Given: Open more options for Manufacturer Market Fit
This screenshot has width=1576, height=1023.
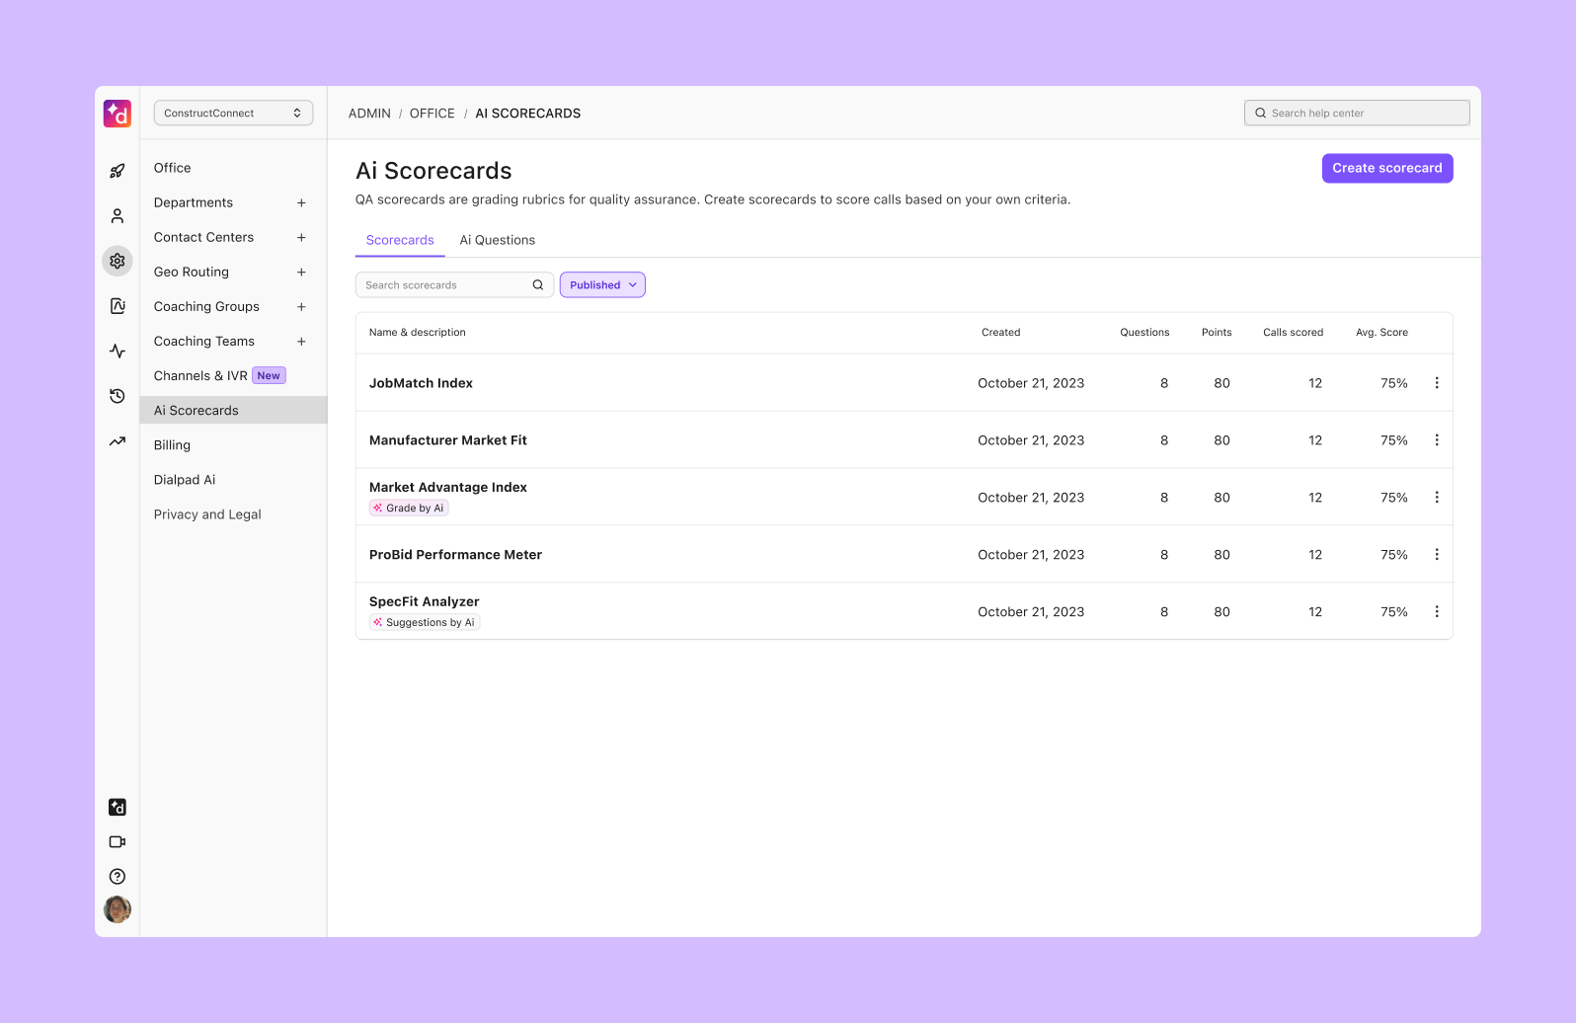Looking at the screenshot, I should [x=1437, y=440].
